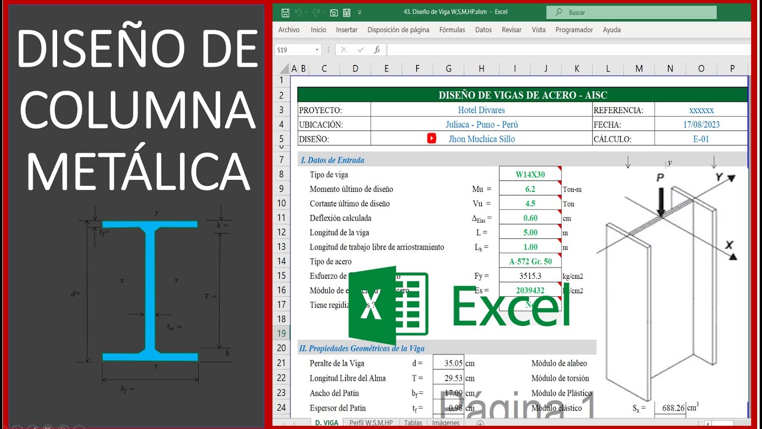Click the Fy value 3515.3

coord(530,276)
